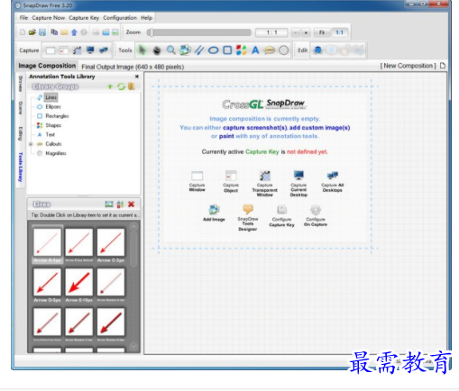The width and height of the screenshot is (459, 391).
Task: Click the New document toolbar icon
Action: pyautogui.click(x=23, y=32)
